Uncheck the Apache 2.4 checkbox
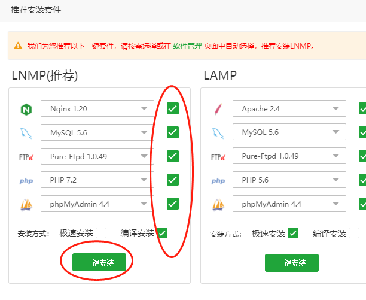This screenshot has height=300, width=366. click(x=362, y=108)
